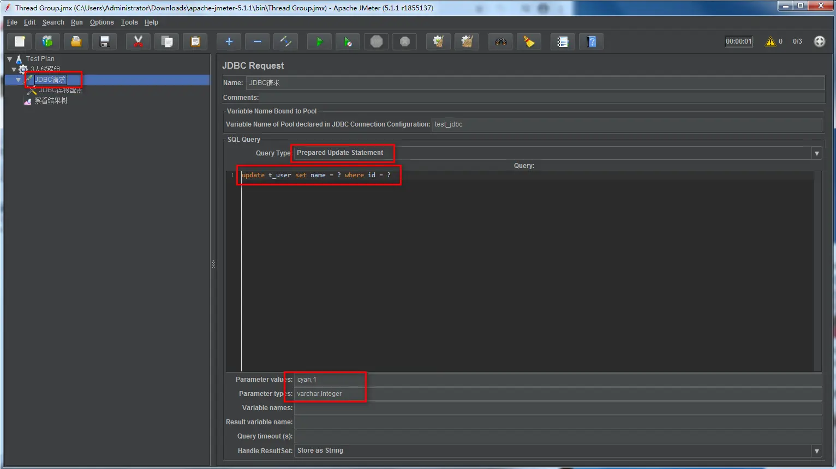Image resolution: width=836 pixels, height=469 pixels.
Task: Click into the SQL query editor text
Action: 316,175
